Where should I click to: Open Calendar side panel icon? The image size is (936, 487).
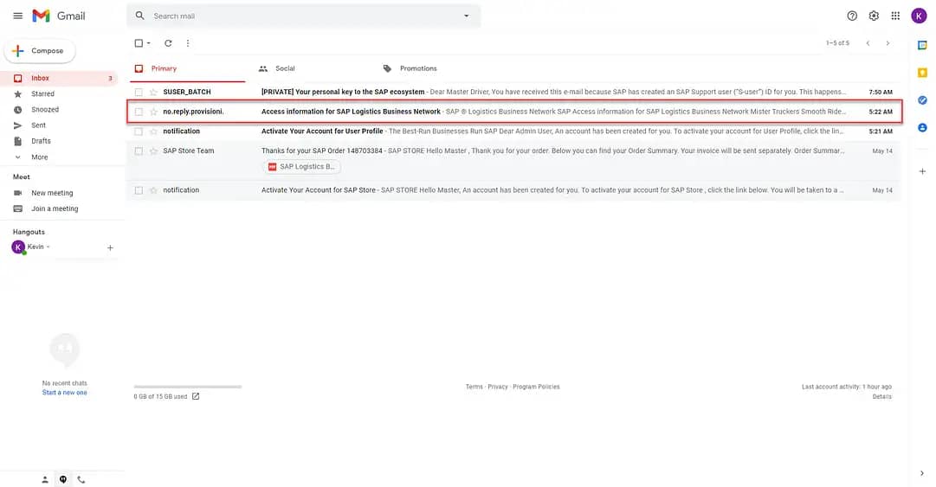pos(922,45)
